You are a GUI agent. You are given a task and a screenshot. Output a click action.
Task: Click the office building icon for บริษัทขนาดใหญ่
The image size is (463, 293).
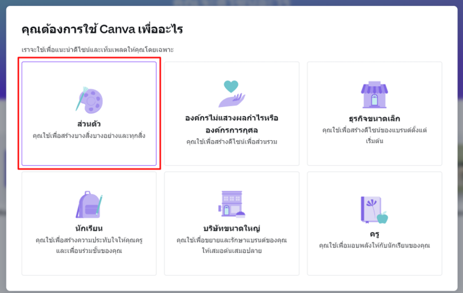[x=232, y=205]
